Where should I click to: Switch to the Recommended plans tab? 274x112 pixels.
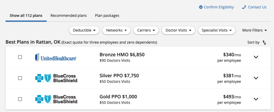68,16
